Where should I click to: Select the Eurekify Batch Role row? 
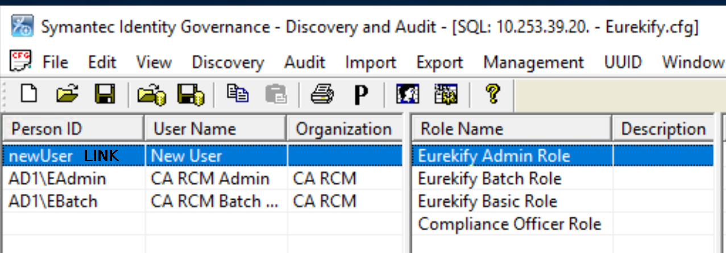click(489, 179)
